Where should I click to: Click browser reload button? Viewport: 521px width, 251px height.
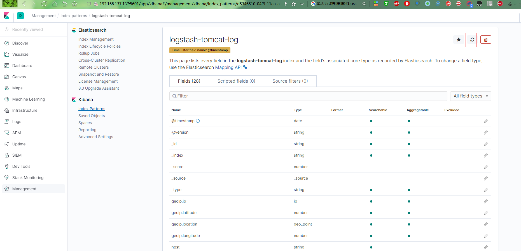coord(44,4)
